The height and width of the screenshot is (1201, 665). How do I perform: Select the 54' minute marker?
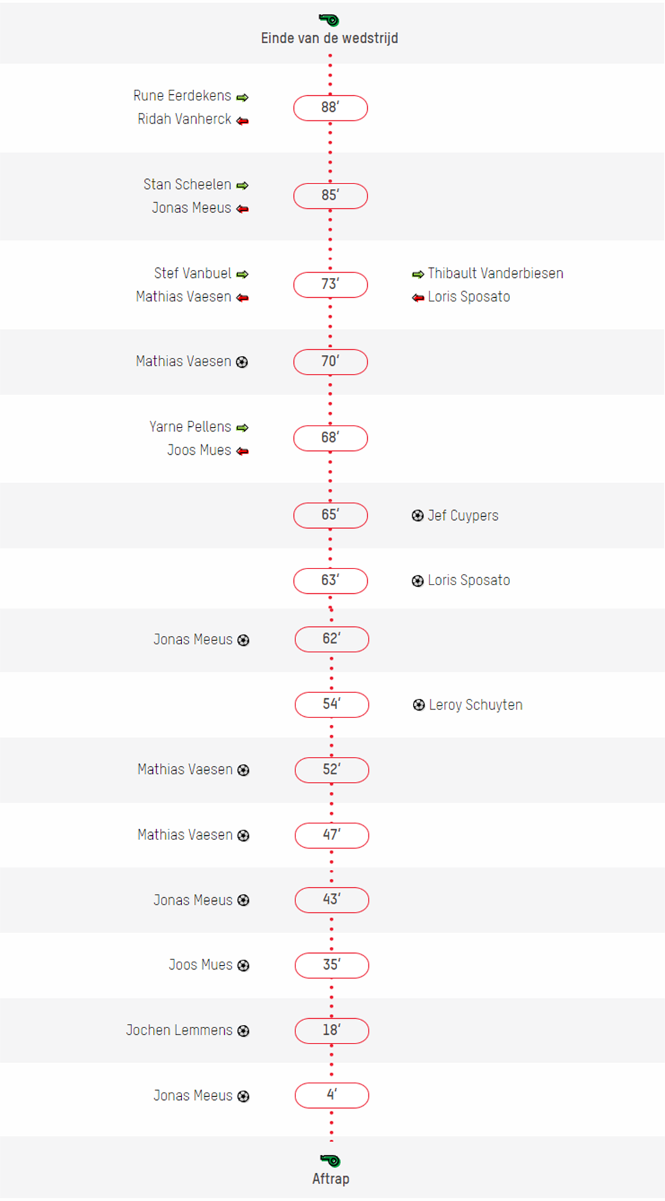332,704
